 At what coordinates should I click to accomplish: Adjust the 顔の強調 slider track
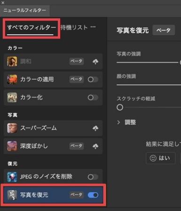pyautogui.click(x=149, y=85)
